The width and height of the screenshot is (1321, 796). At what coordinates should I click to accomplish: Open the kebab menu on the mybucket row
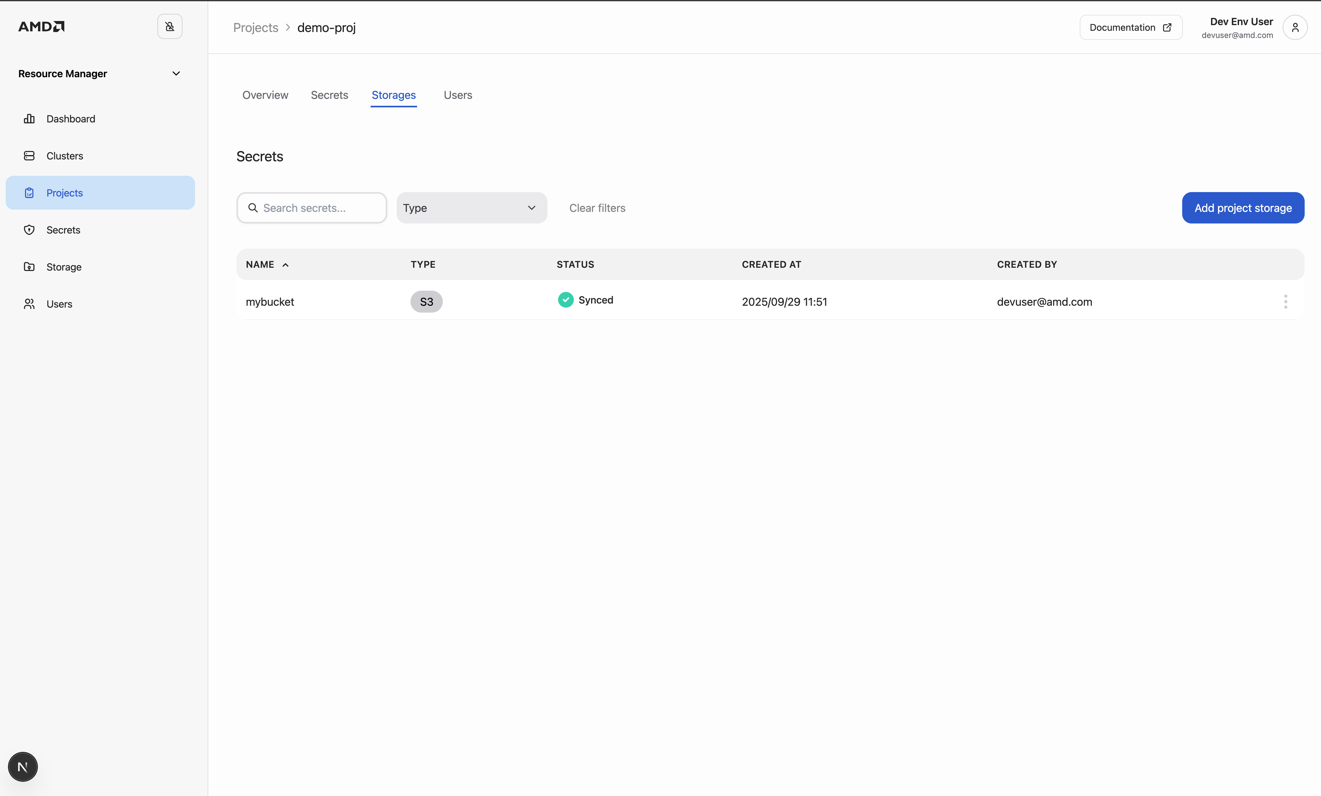[x=1286, y=302]
